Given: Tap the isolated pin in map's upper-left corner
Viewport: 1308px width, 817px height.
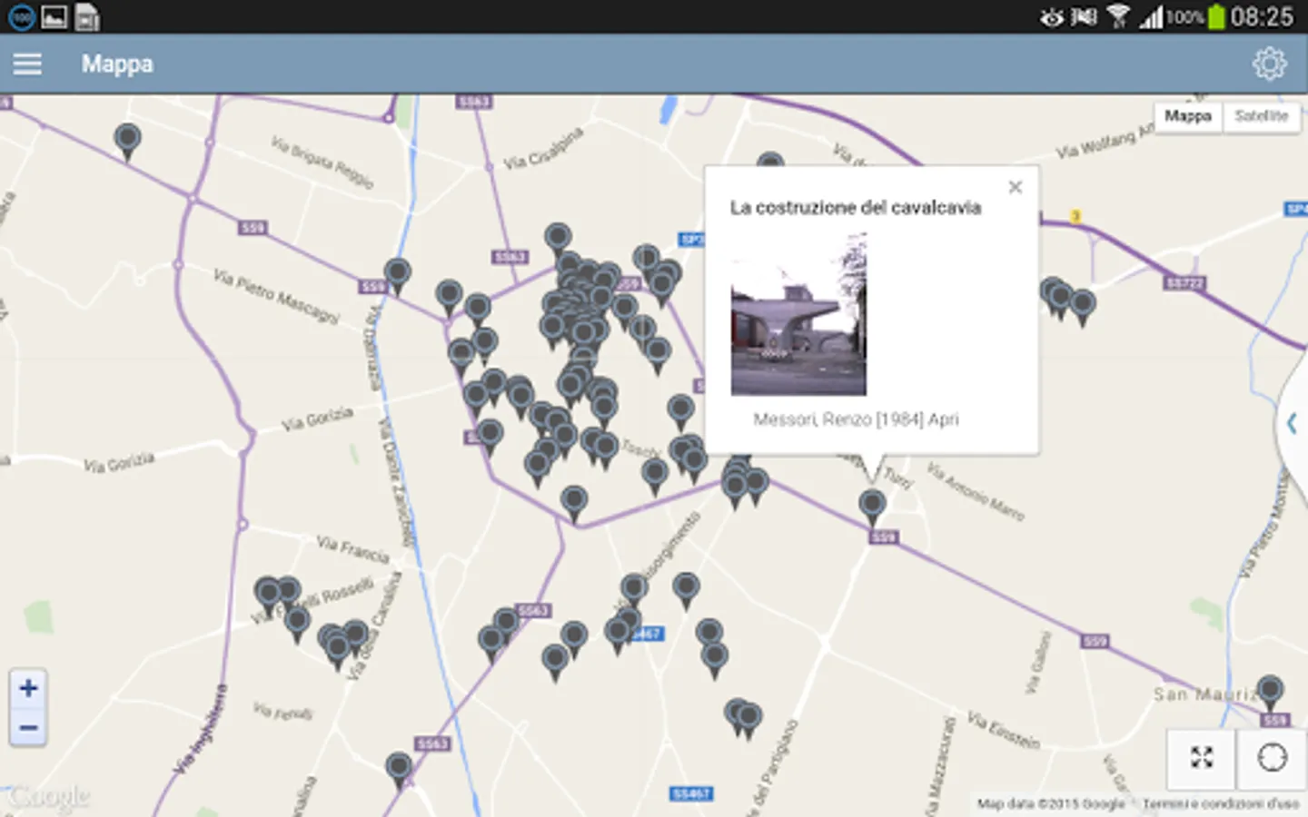Looking at the screenshot, I should tap(128, 141).
